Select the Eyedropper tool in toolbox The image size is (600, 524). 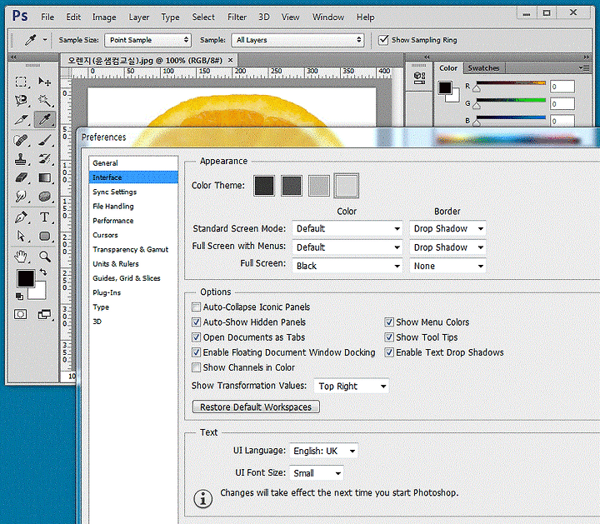pyautogui.click(x=45, y=120)
